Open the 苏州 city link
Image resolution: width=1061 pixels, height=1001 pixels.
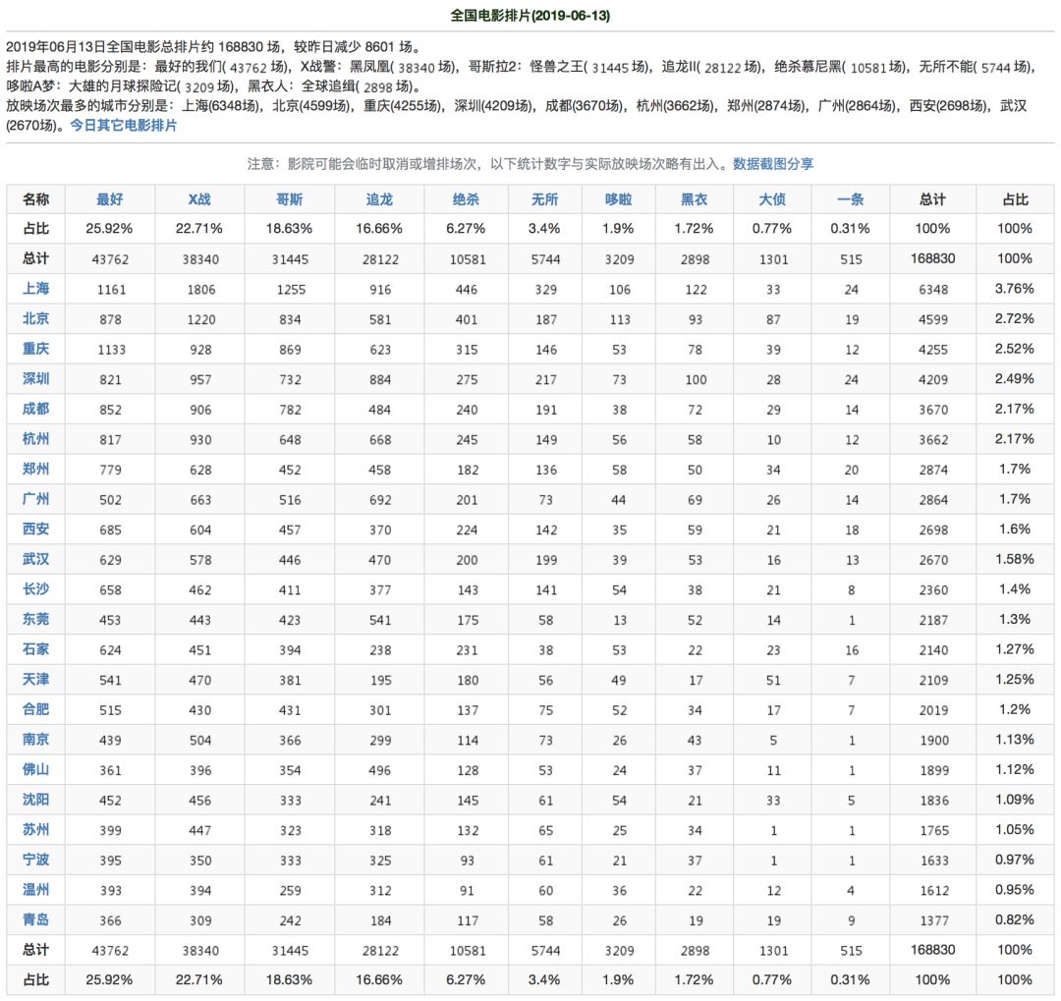pyautogui.click(x=36, y=830)
